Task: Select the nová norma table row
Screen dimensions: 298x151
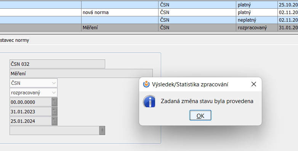Action: pos(149,12)
